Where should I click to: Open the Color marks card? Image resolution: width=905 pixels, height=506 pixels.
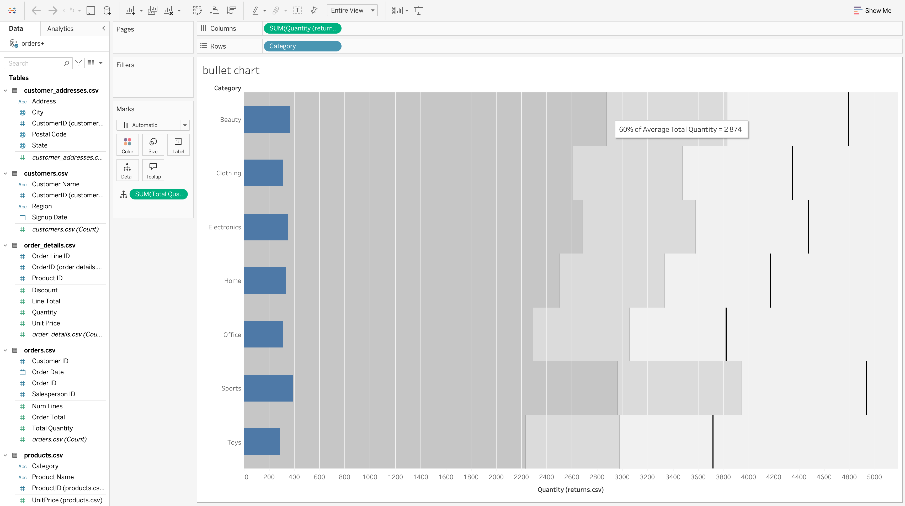coord(127,145)
